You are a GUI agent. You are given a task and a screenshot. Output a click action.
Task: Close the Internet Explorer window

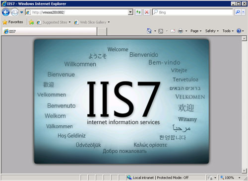244,3
